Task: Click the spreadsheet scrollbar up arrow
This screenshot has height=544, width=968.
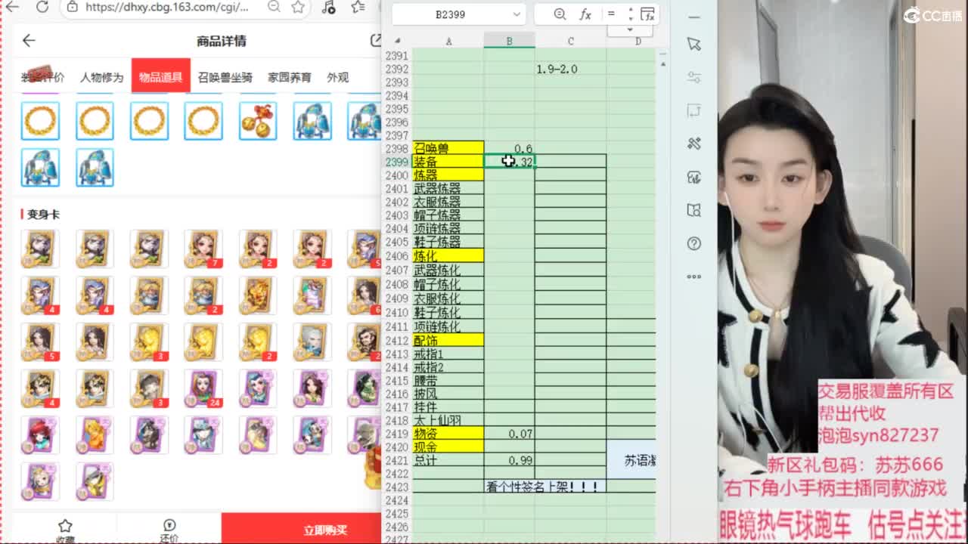Action: (663, 66)
